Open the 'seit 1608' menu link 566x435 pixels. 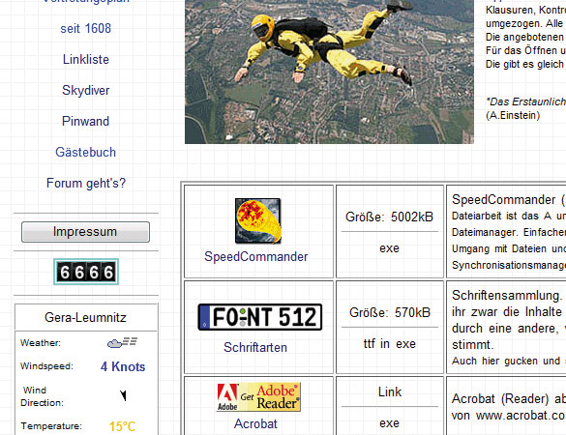pos(85,28)
